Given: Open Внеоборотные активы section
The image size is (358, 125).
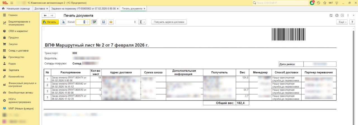Looking at the screenshot, I should pyautogui.click(x=20, y=92).
